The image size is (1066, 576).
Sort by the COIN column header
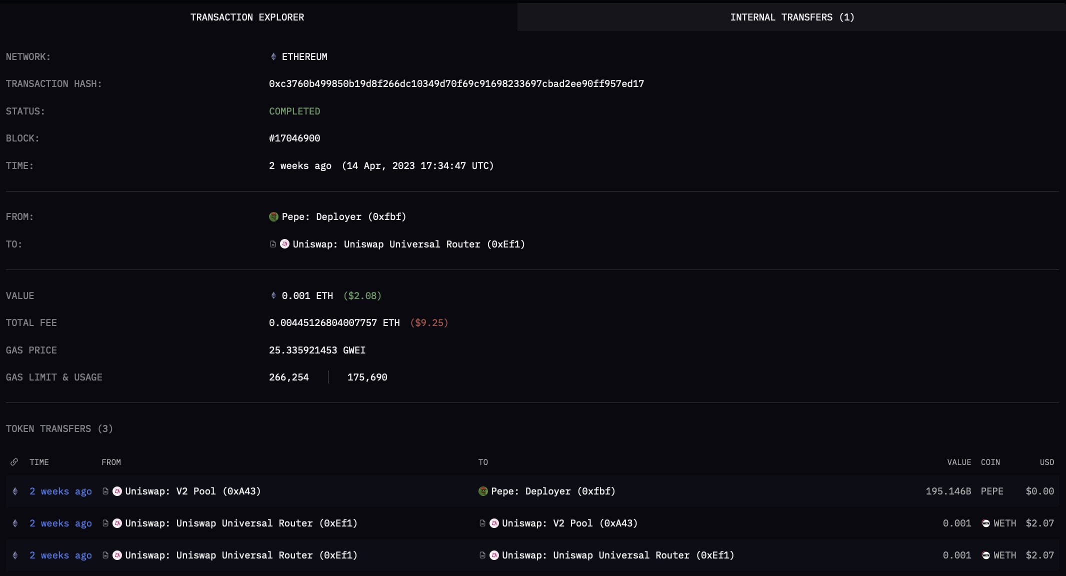click(x=990, y=462)
